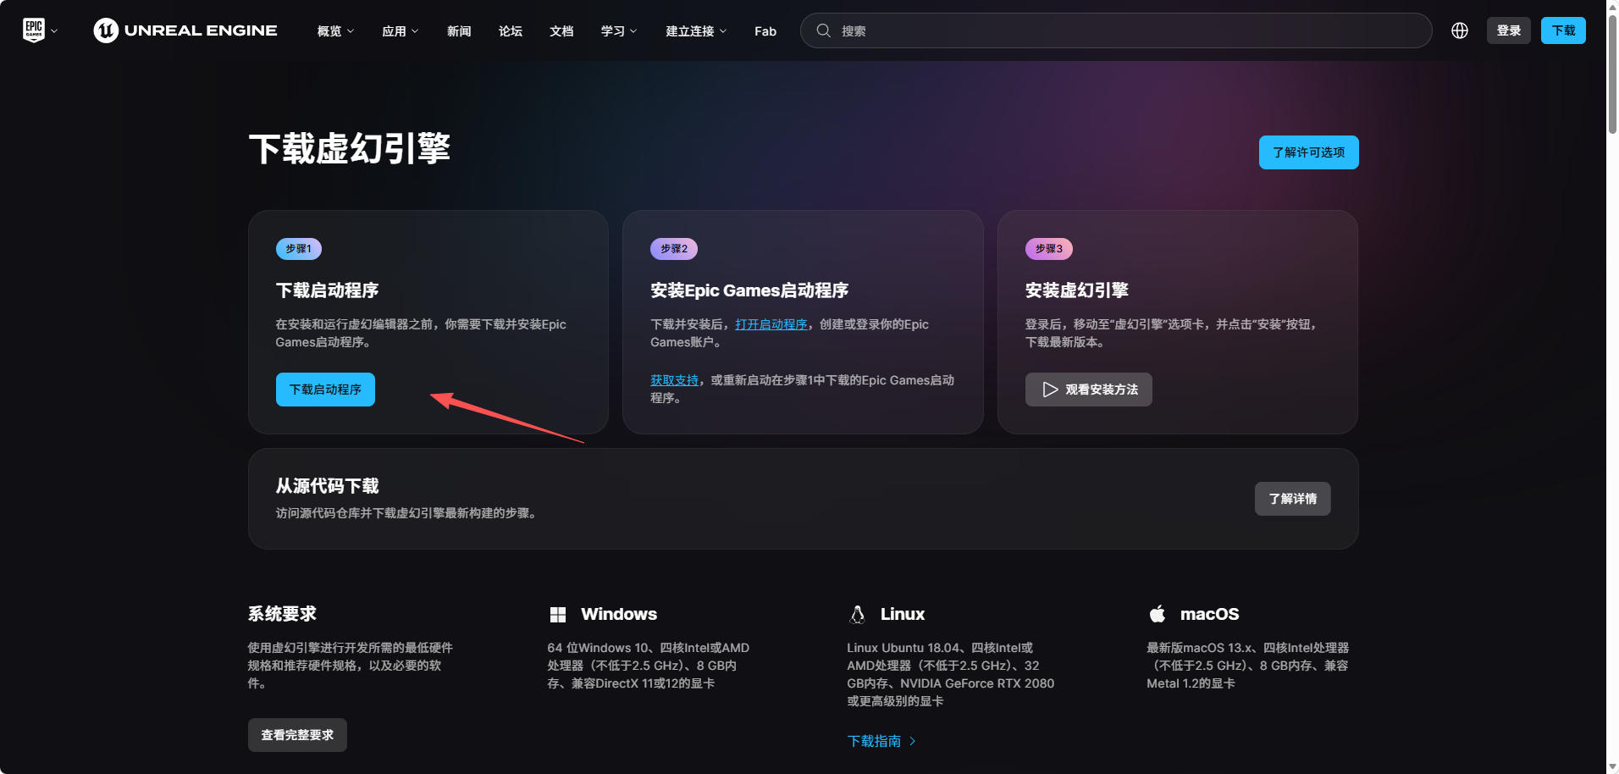Click the 安装Epic Games启动程序 heading
The width and height of the screenshot is (1619, 774).
749,290
